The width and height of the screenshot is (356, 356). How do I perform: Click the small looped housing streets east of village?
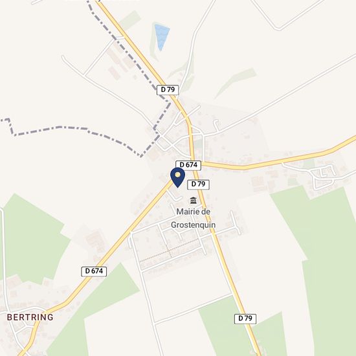coord(322,176)
